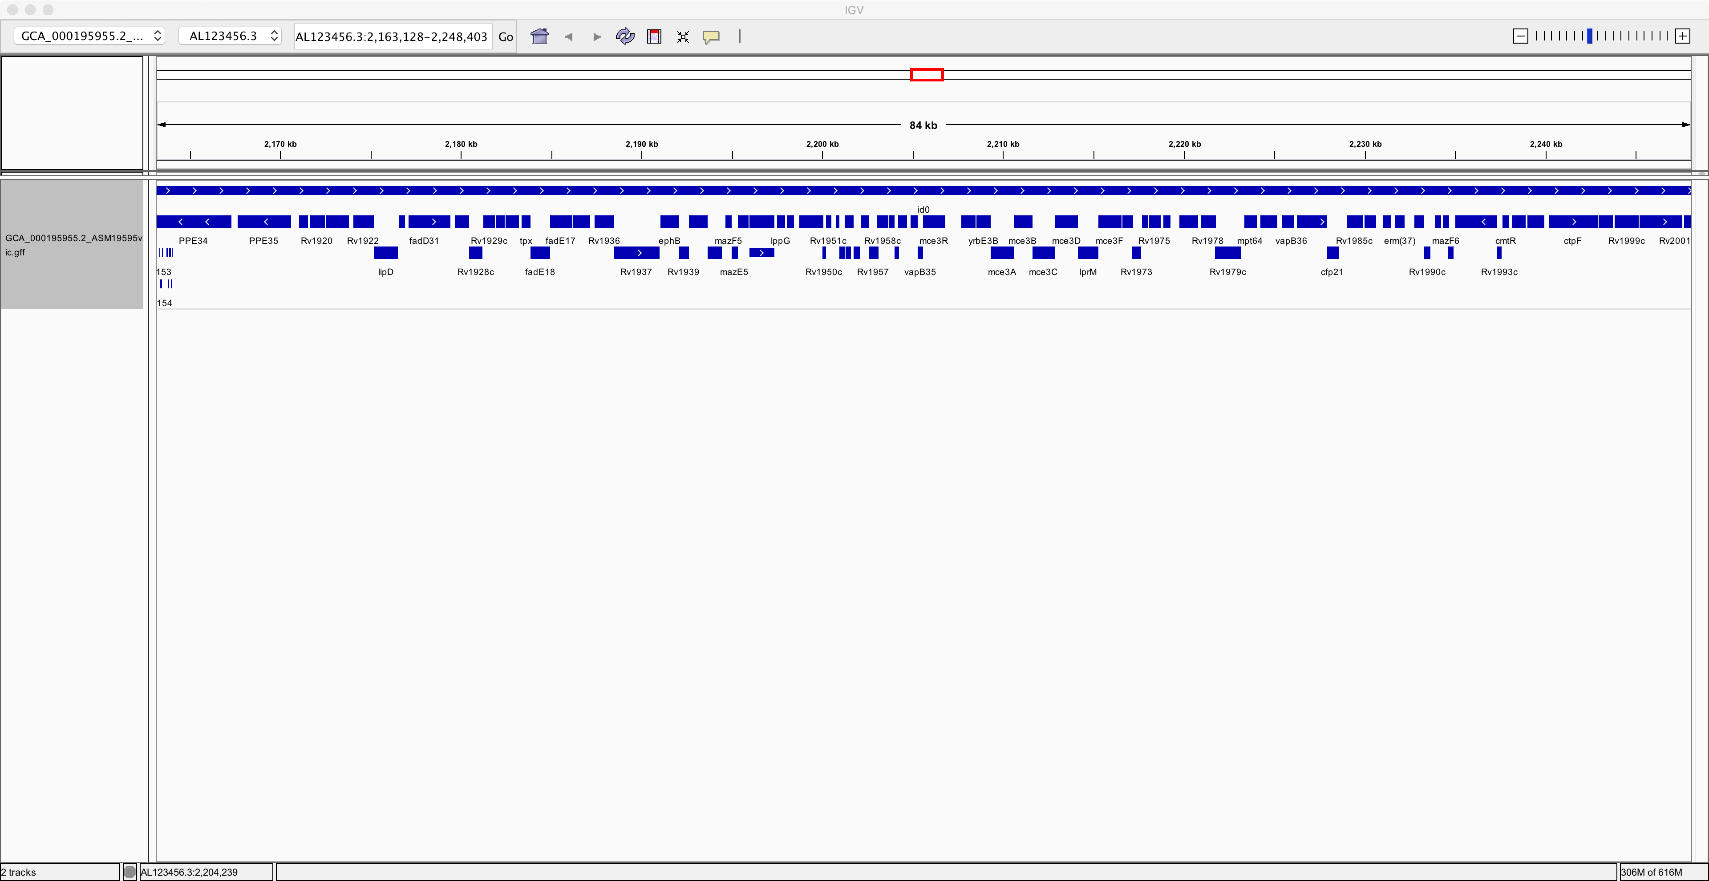Click the zoom out minus icon

(1521, 36)
